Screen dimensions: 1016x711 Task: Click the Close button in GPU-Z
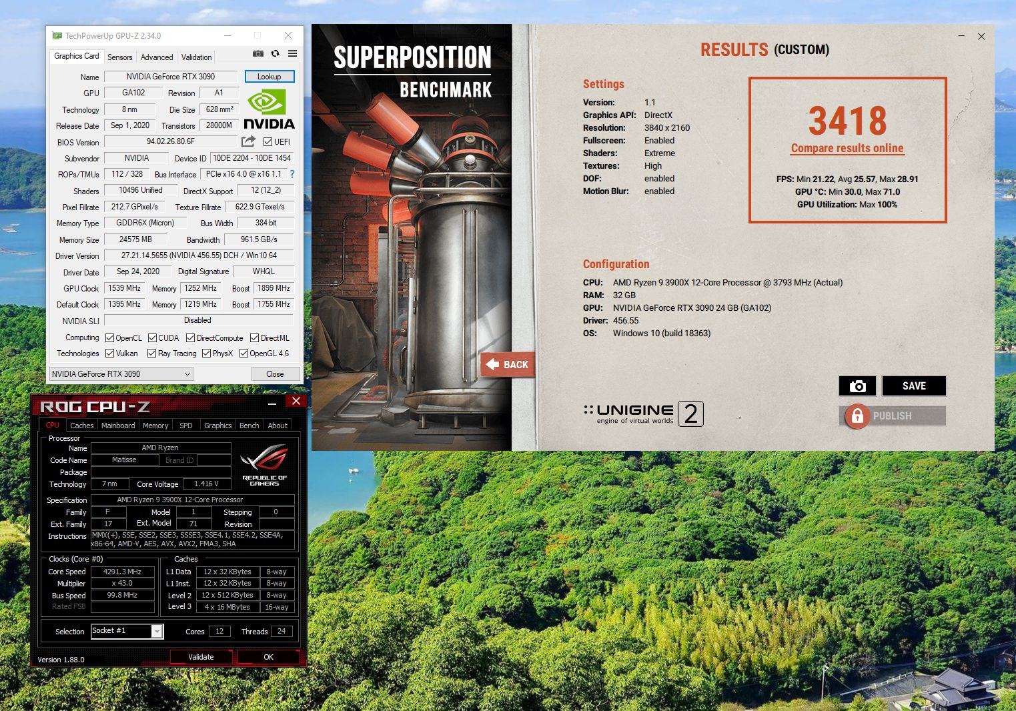[x=275, y=374]
